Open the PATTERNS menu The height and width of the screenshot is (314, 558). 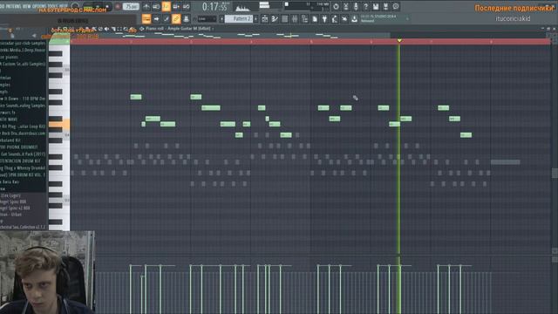13,6
